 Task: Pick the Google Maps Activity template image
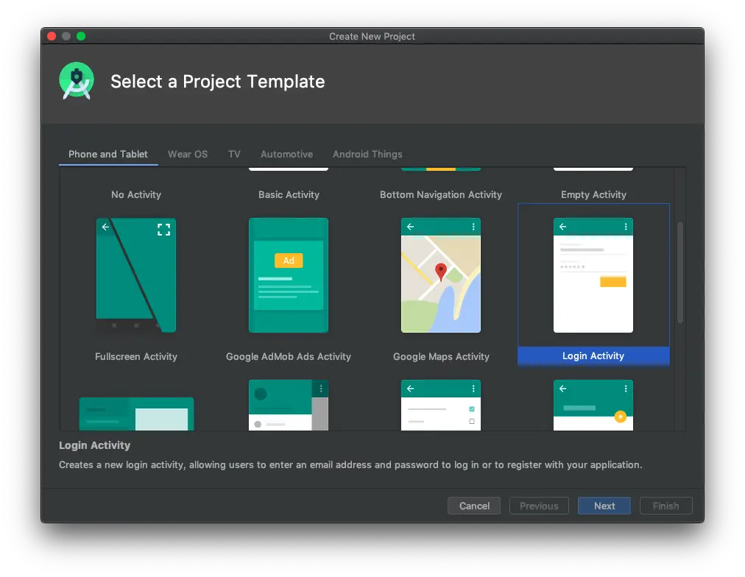click(440, 275)
